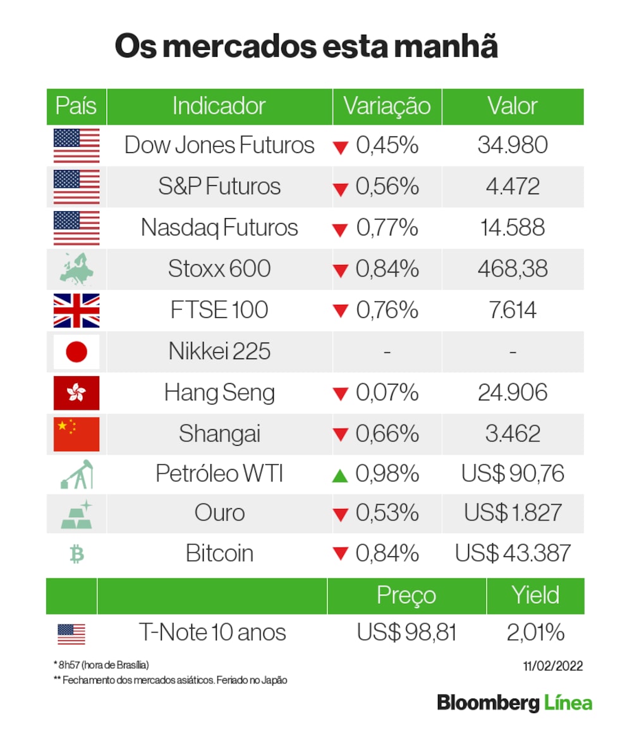Click the Bitcoin symbol icon
Viewport: 632px width, 734px height.
pyautogui.click(x=76, y=554)
